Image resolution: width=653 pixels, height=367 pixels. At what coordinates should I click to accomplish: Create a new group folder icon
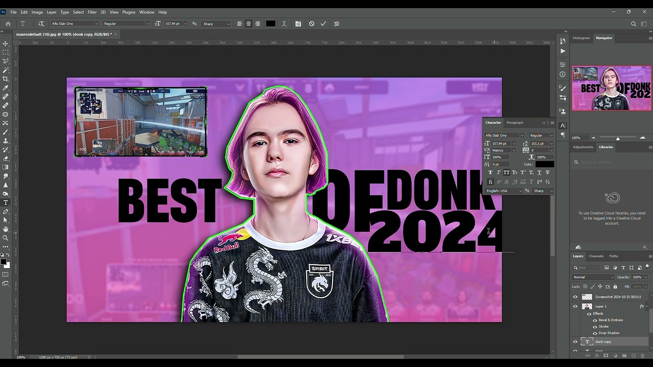624,356
